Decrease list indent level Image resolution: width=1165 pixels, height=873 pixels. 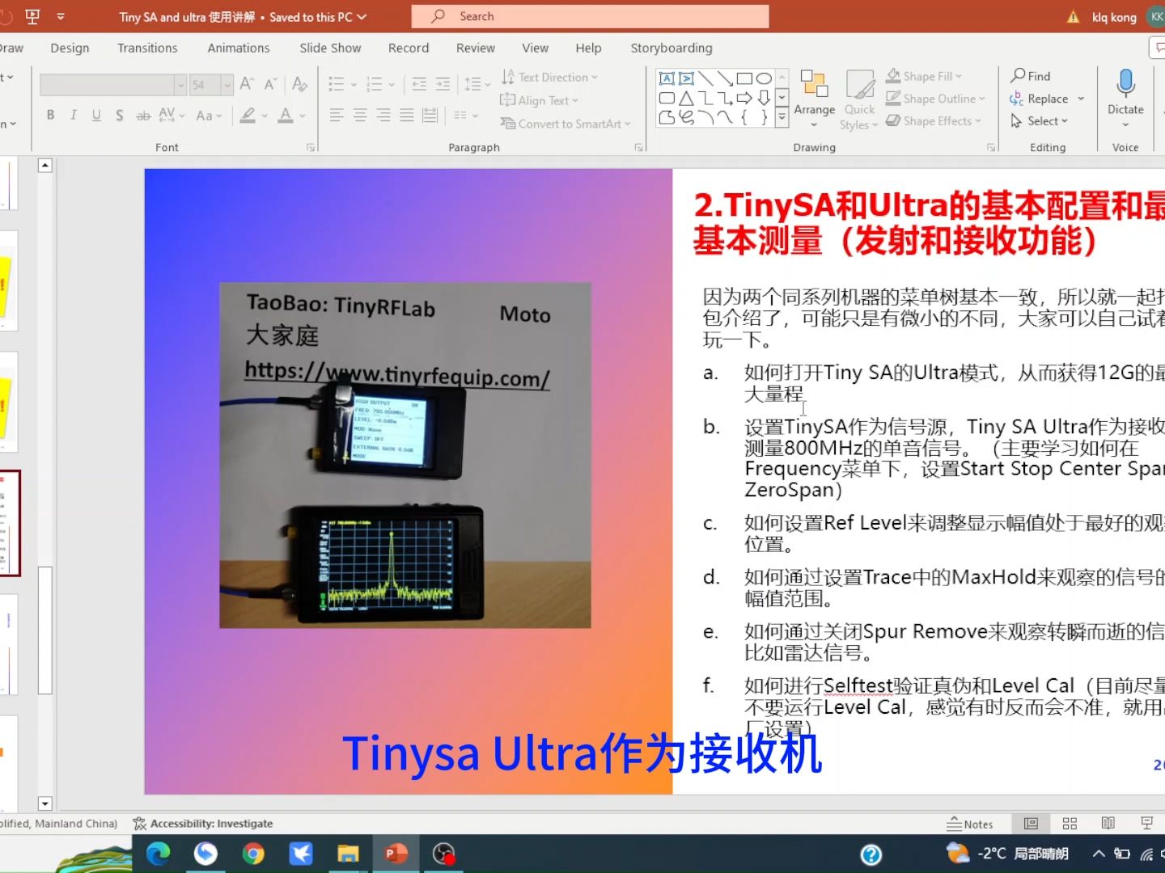[x=419, y=84]
